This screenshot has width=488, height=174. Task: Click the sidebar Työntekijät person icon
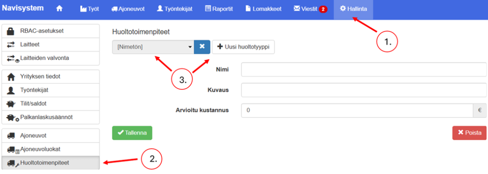point(11,90)
